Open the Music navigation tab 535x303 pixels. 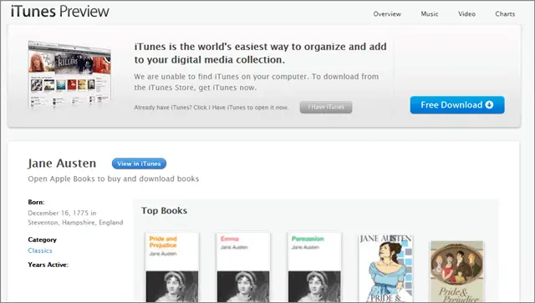(x=429, y=14)
